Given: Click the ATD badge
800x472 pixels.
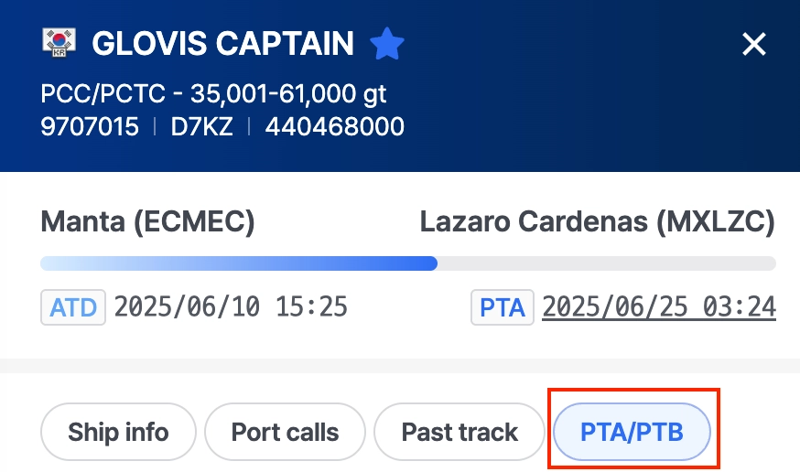Looking at the screenshot, I should point(73,306).
